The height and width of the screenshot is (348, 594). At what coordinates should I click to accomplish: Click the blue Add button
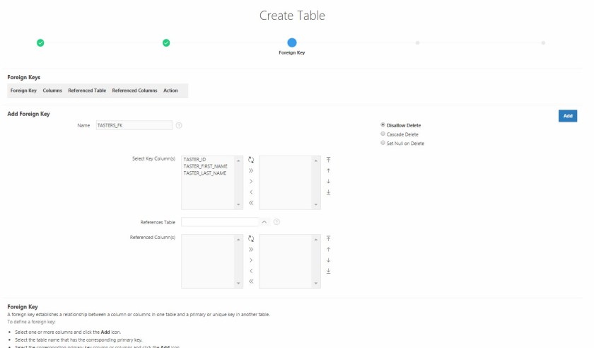point(567,116)
